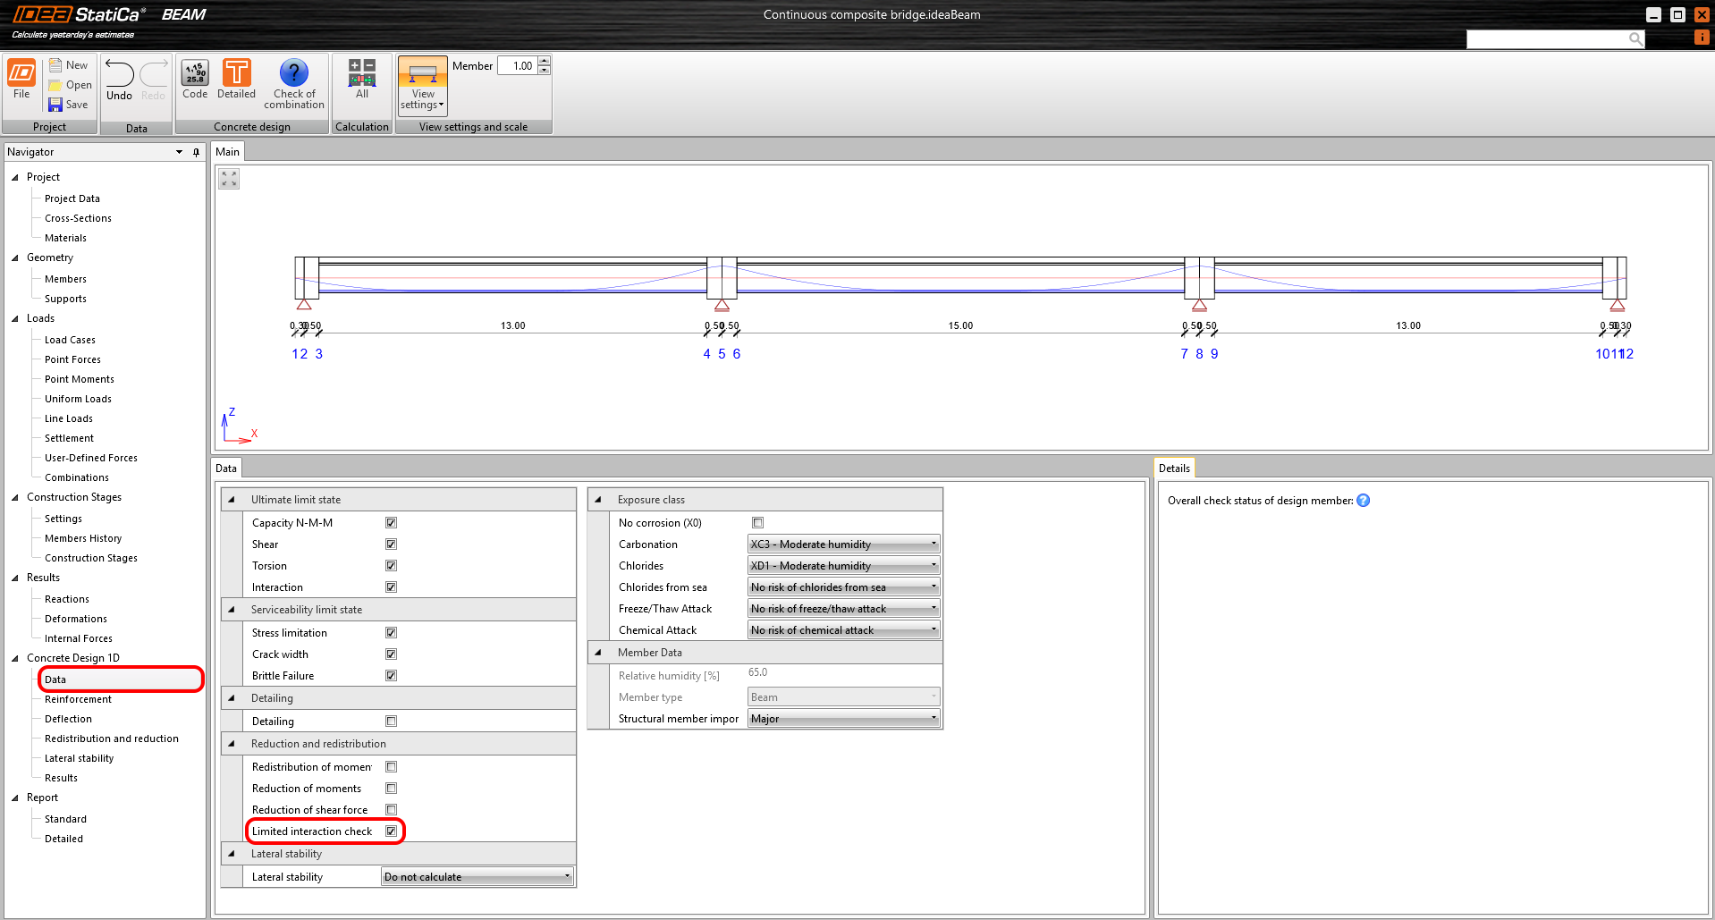The image size is (1715, 920).
Task: Open the Carbonation exposure class dropdown
Action: pyautogui.click(x=843, y=544)
